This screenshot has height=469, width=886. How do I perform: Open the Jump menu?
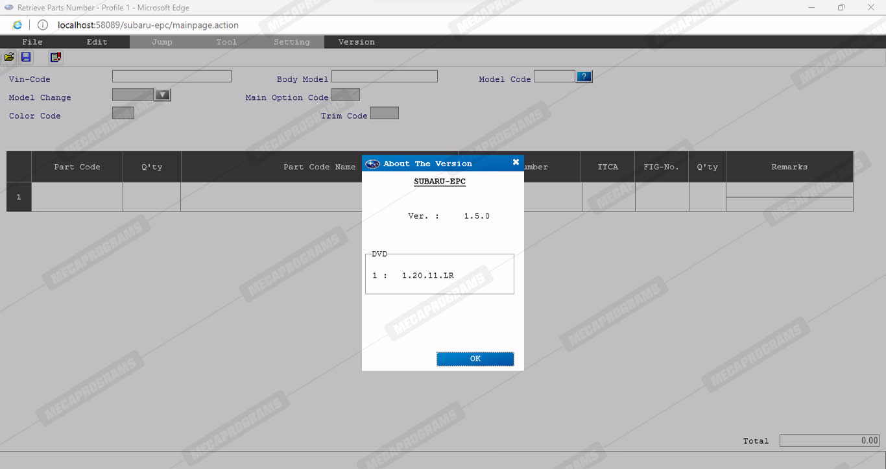click(x=162, y=42)
